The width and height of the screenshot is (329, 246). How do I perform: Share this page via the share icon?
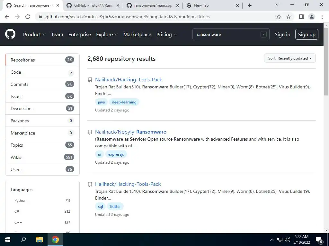278,17
